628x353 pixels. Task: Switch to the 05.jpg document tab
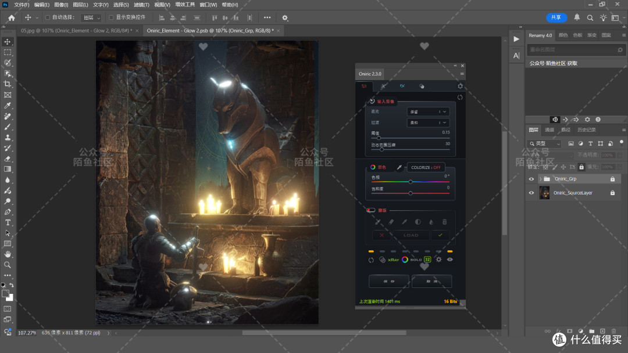[x=77, y=30]
